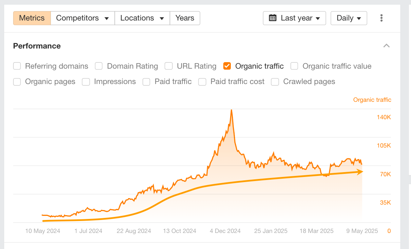Click the calendar icon beside Last year
Viewport: 411px width, 249px height.
pos(273,18)
